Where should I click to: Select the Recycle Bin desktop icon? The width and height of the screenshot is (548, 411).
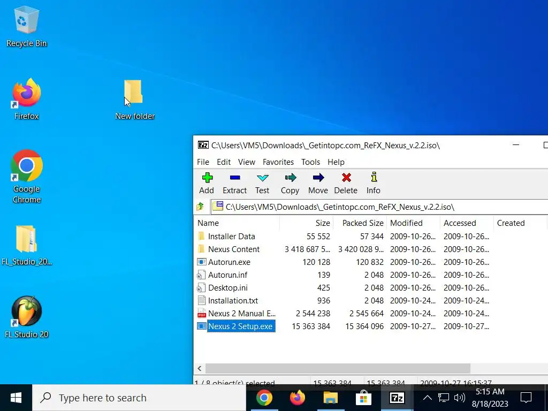(27, 27)
